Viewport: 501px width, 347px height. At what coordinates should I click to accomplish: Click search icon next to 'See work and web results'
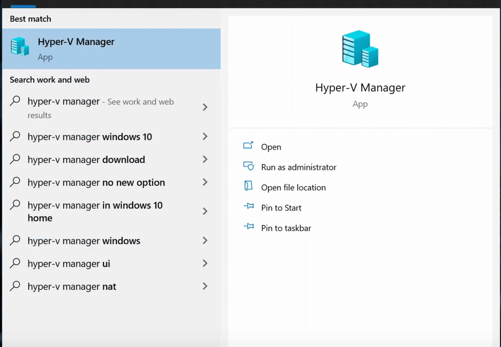click(x=15, y=101)
